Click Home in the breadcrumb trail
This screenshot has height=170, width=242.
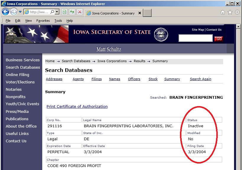pos(50,61)
